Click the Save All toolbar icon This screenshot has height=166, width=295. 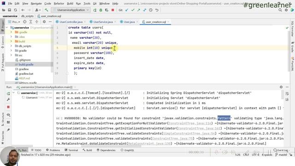[9, 10]
